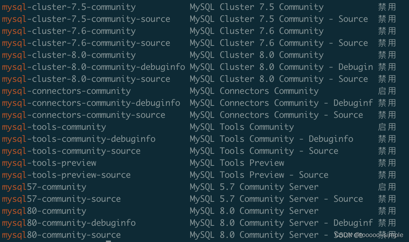Select repo id mysql80-community-source
The height and width of the screenshot is (242, 409).
tap(61, 235)
